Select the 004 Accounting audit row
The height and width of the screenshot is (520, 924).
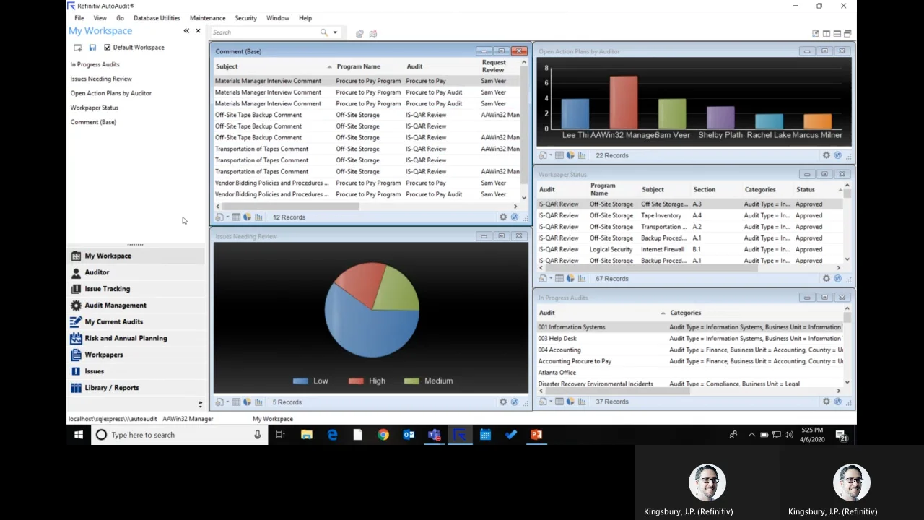[689, 350]
